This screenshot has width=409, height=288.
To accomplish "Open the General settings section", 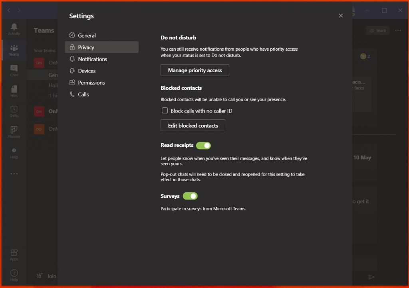I will (101, 36).
